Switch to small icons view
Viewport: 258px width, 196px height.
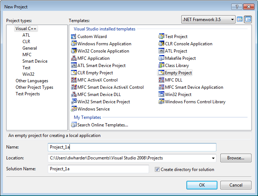point(248,20)
